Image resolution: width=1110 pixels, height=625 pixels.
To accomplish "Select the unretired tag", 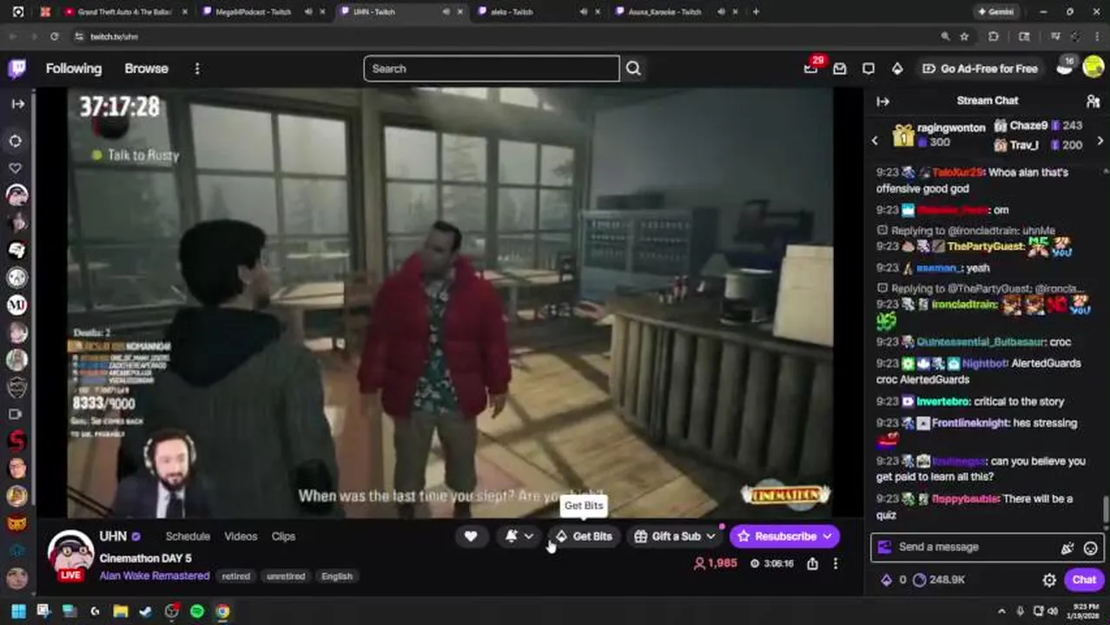I will pos(286,576).
